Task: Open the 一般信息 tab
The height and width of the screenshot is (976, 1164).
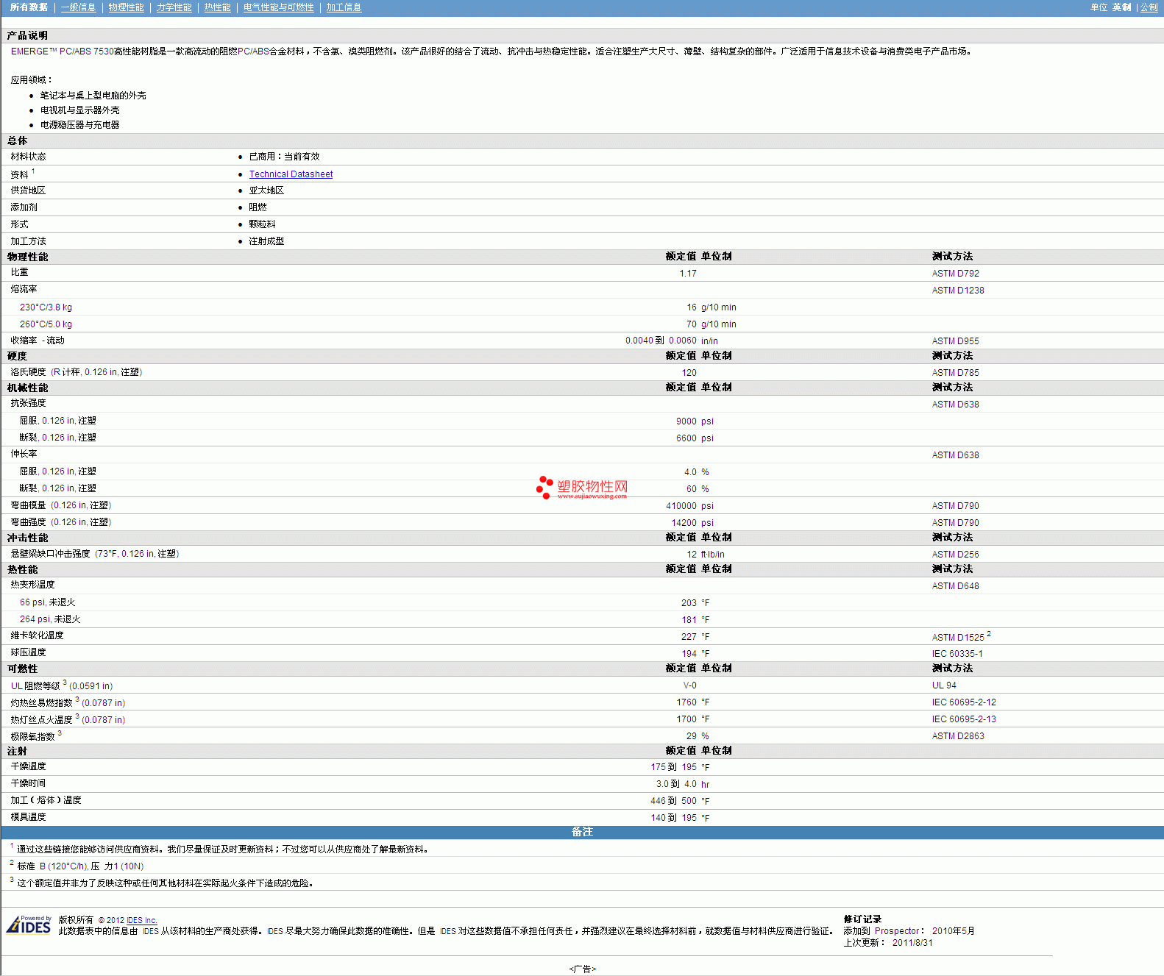Action: pos(78,7)
